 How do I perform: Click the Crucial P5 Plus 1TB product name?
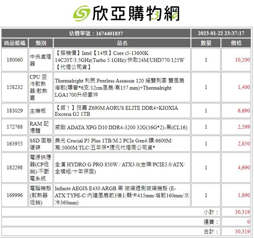(x=114, y=144)
